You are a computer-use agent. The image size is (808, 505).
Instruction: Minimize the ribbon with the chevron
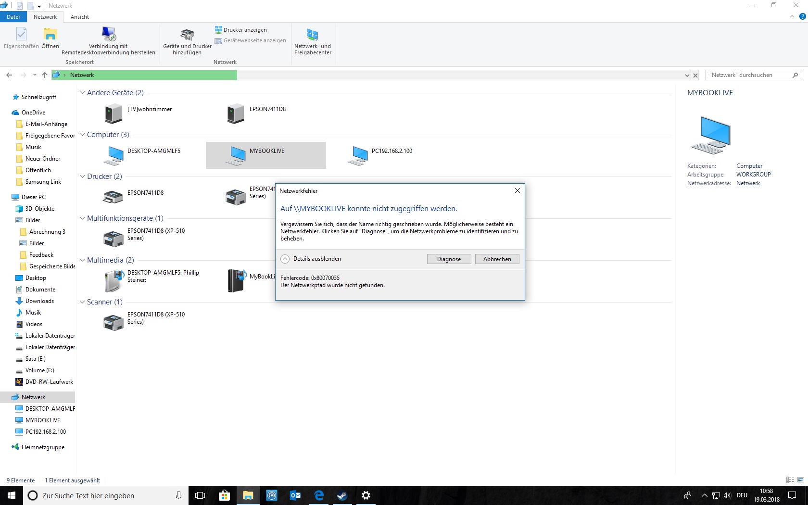pos(792,17)
